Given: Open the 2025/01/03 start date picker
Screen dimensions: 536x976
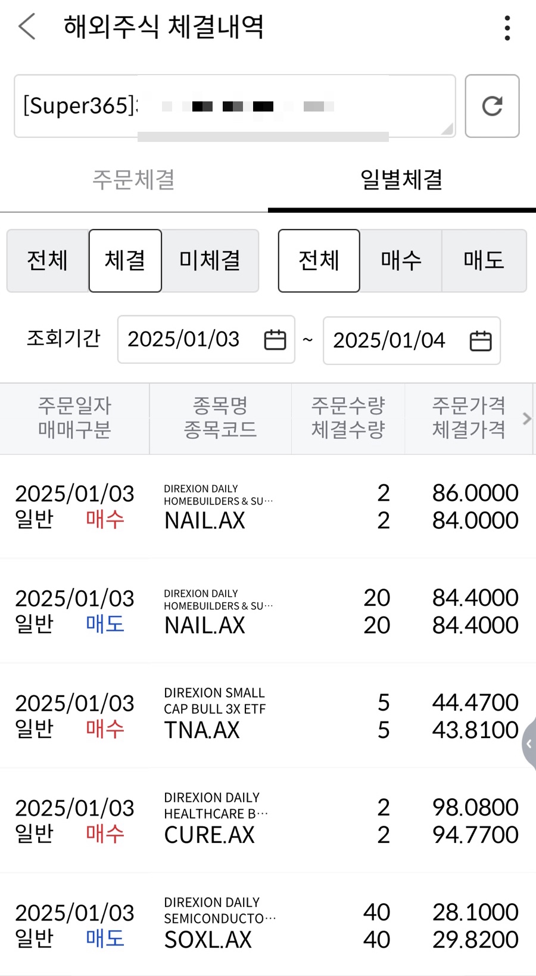Looking at the screenshot, I should tap(206, 339).
